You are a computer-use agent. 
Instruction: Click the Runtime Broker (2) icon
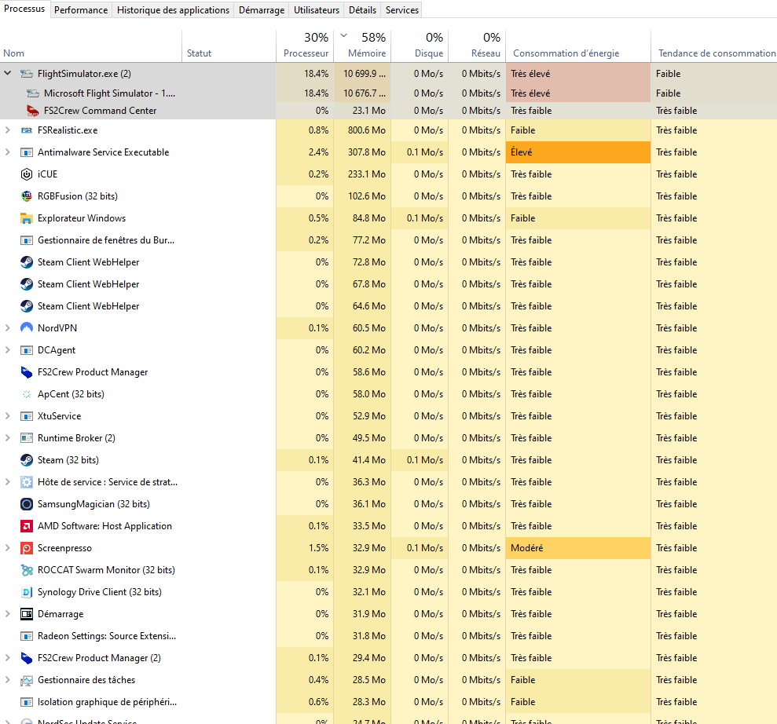pos(26,438)
